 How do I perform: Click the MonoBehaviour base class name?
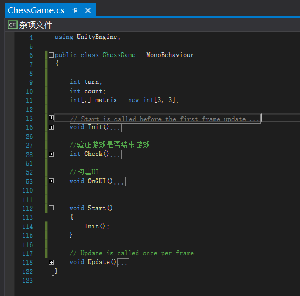pos(170,55)
